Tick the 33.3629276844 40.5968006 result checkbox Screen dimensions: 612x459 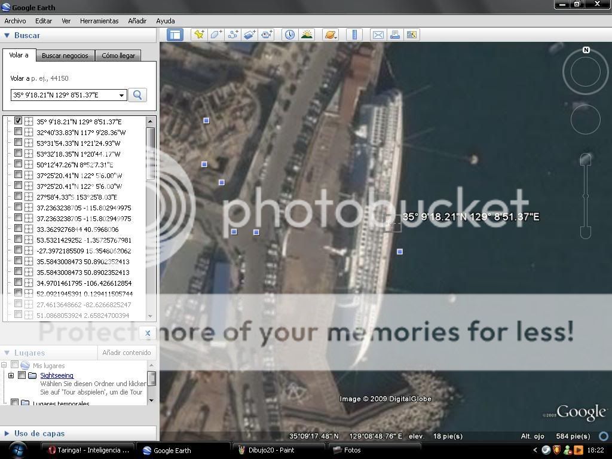click(x=18, y=228)
